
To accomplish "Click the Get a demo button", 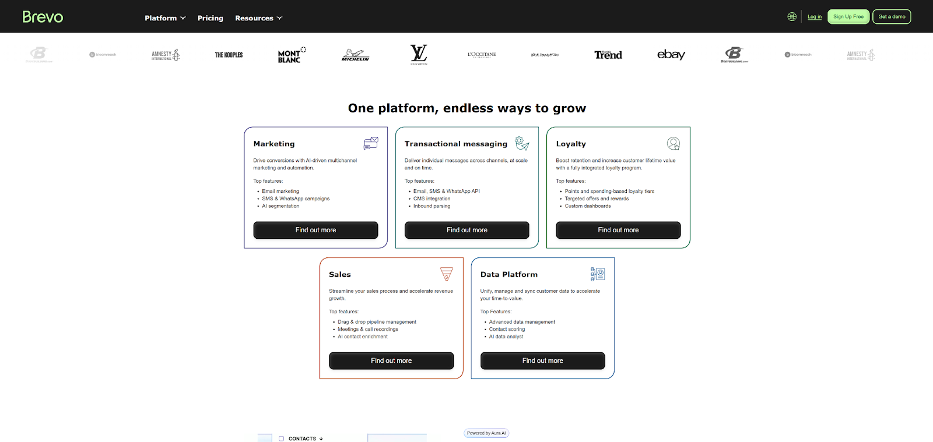I will [x=892, y=17].
